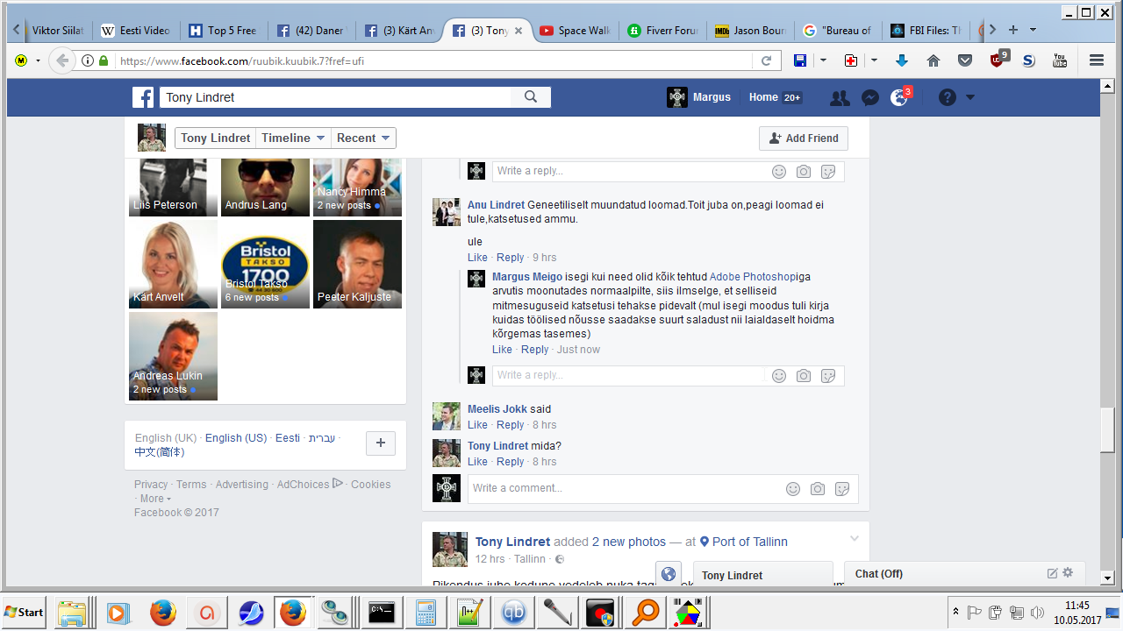
Task: Open Calculator from the taskbar
Action: pyautogui.click(x=426, y=613)
